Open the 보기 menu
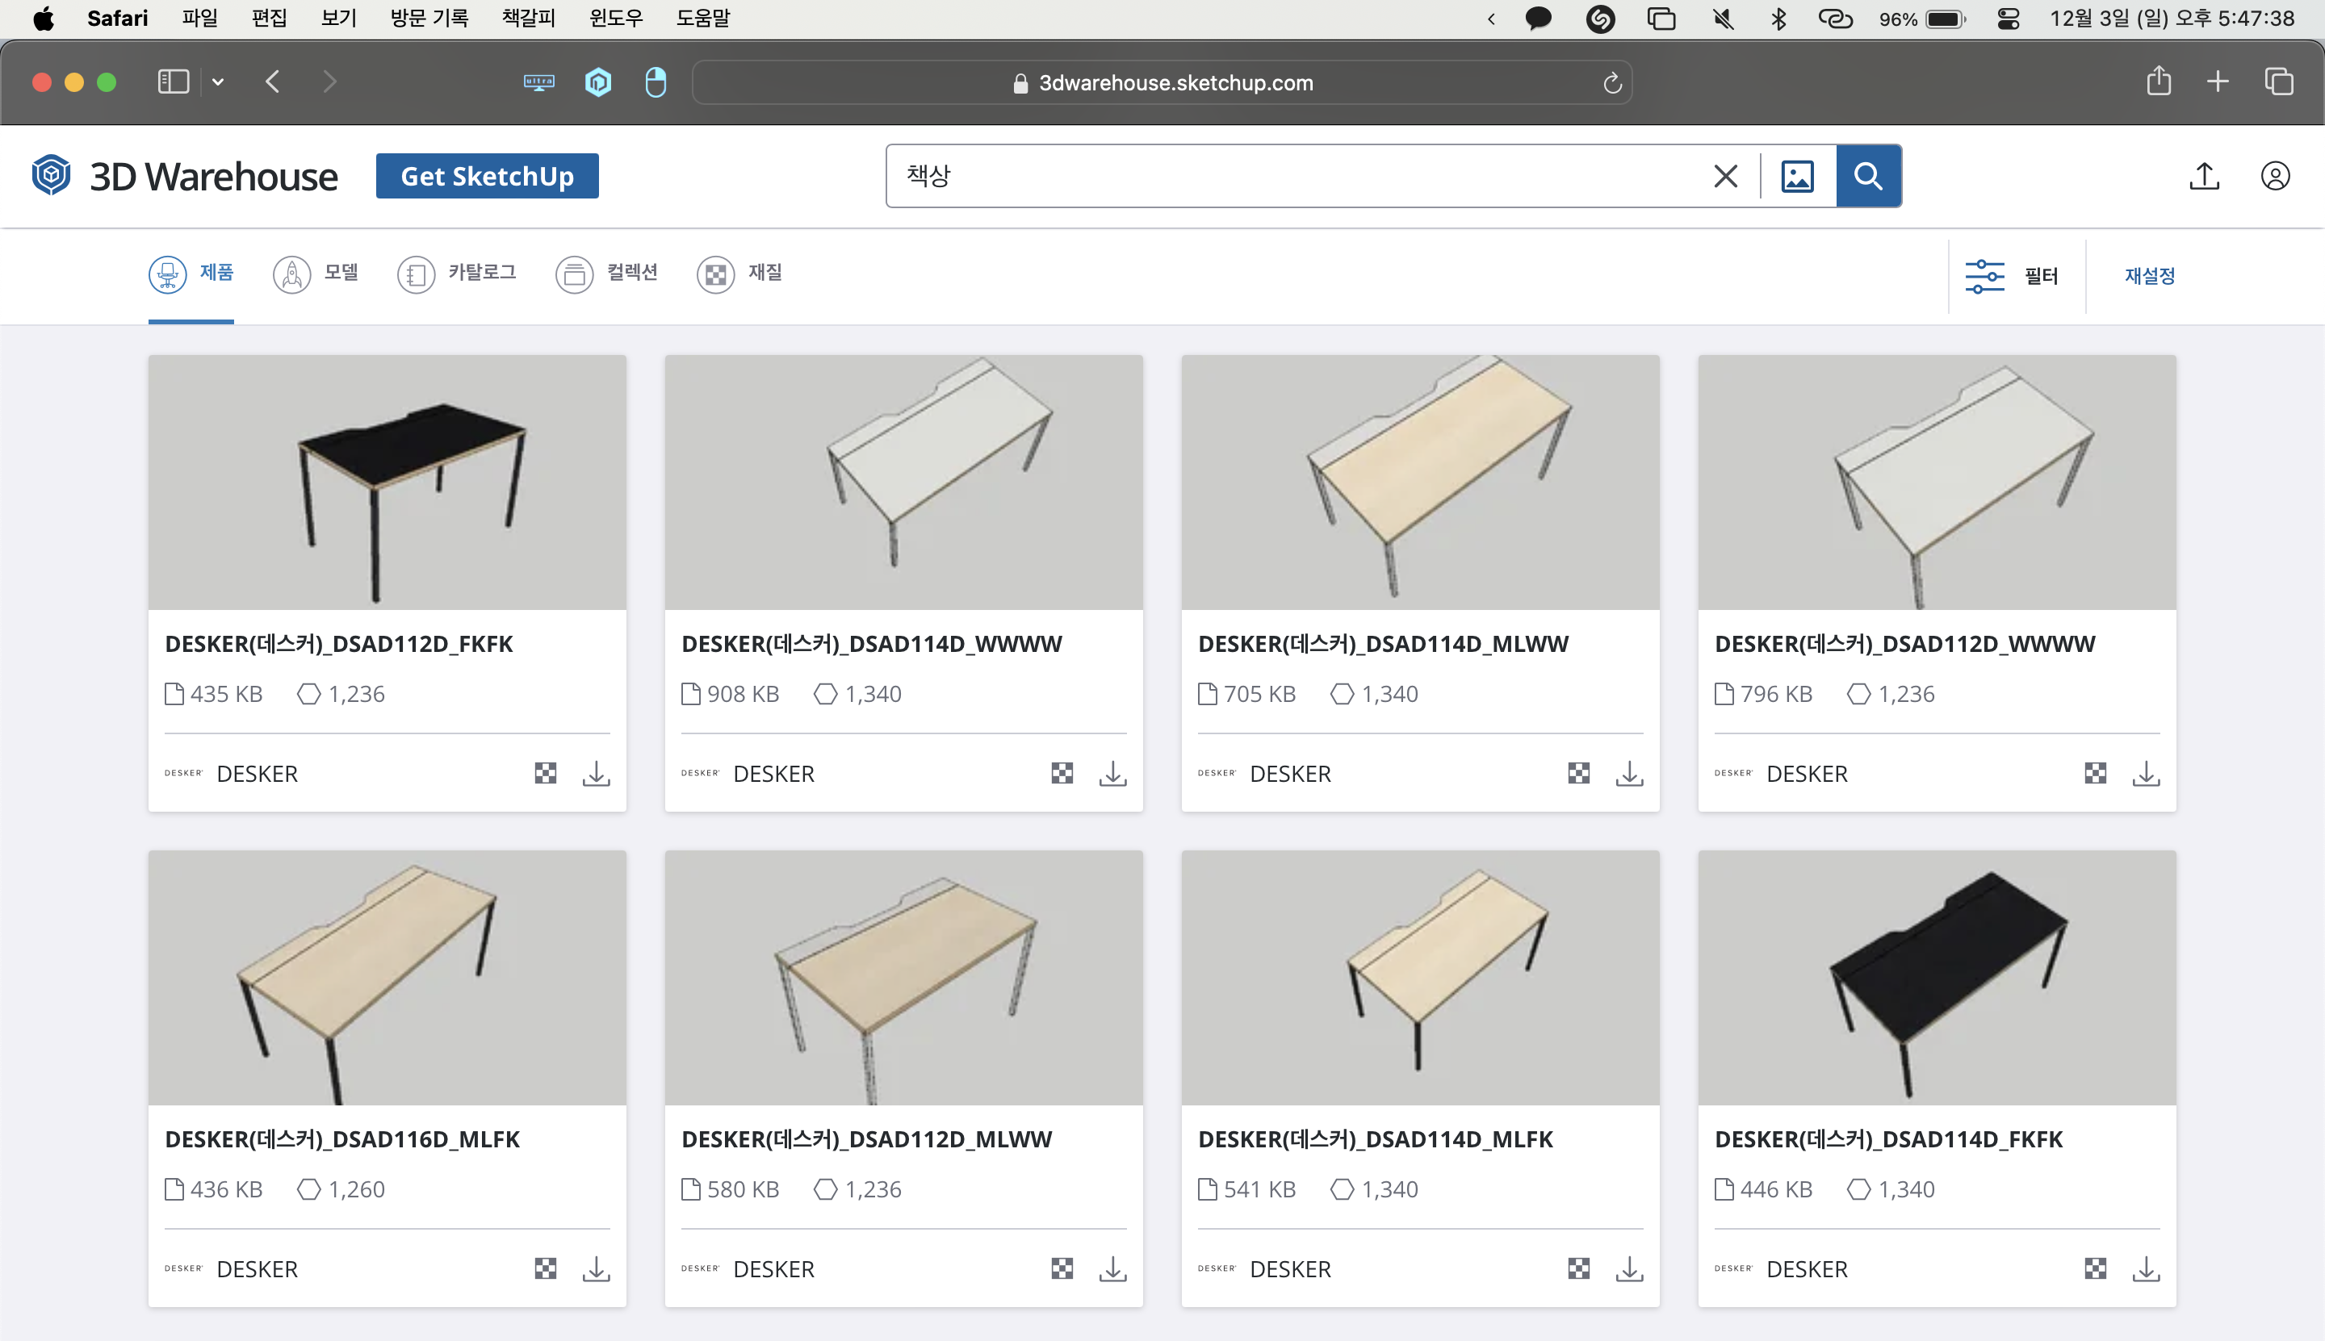The image size is (2325, 1341). coord(339,19)
